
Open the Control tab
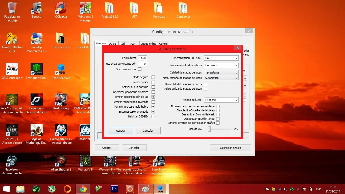(164, 44)
